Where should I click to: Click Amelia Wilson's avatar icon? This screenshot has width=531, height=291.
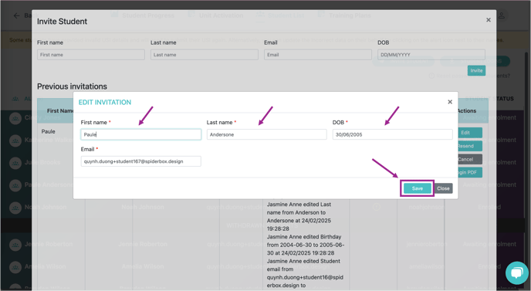(15, 266)
